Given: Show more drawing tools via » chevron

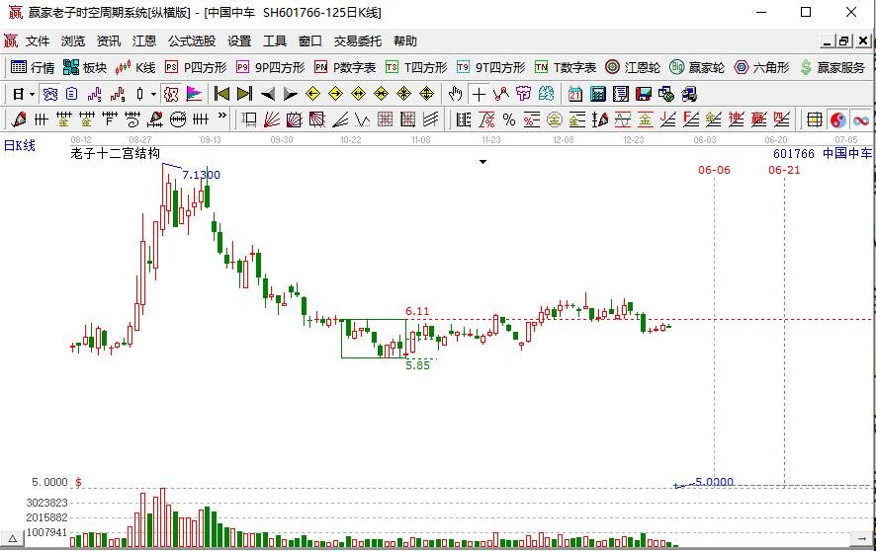Looking at the screenshot, I should point(222,116).
